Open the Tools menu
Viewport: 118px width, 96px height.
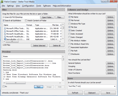tap(39, 6)
